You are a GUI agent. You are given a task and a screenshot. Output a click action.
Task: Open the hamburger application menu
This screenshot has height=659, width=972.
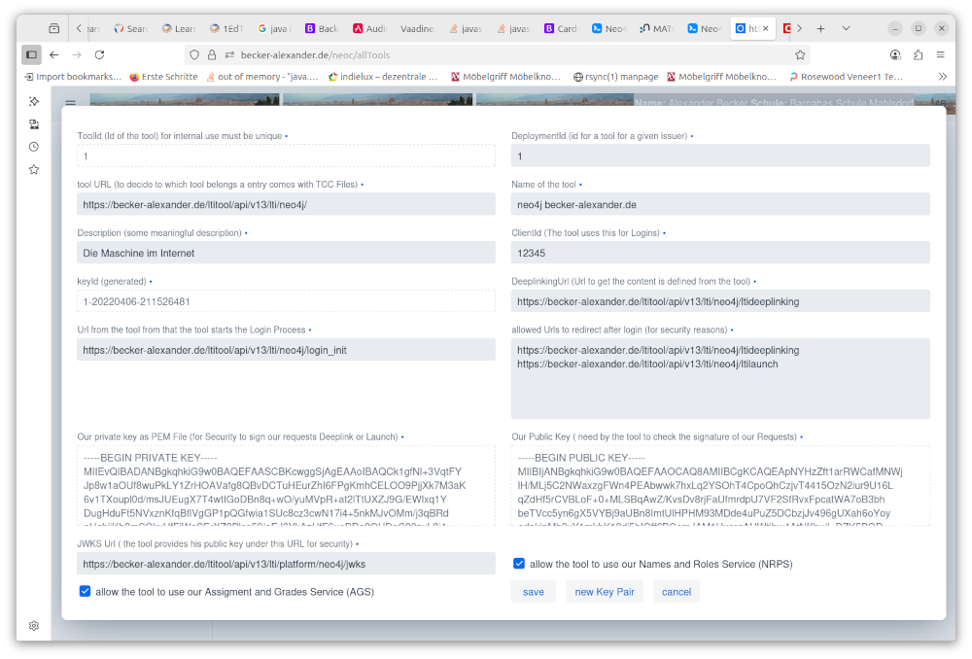(940, 55)
